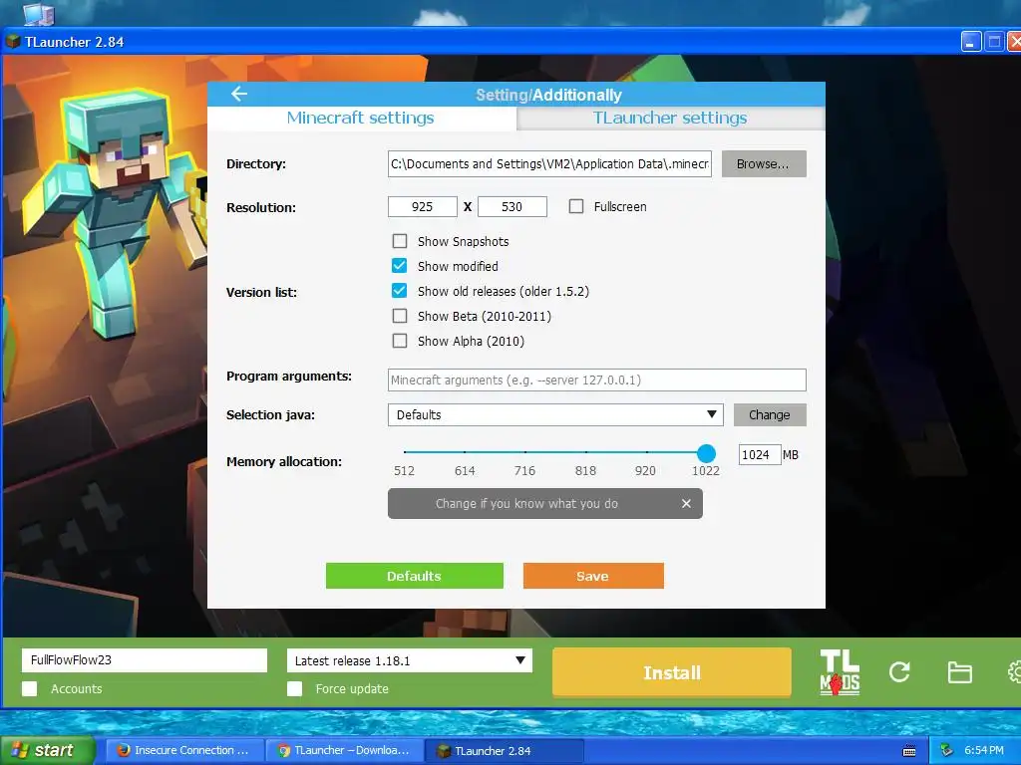Viewport: 1021px width, 765px height.
Task: Toggle the Force update checkbox
Action: 294,688
